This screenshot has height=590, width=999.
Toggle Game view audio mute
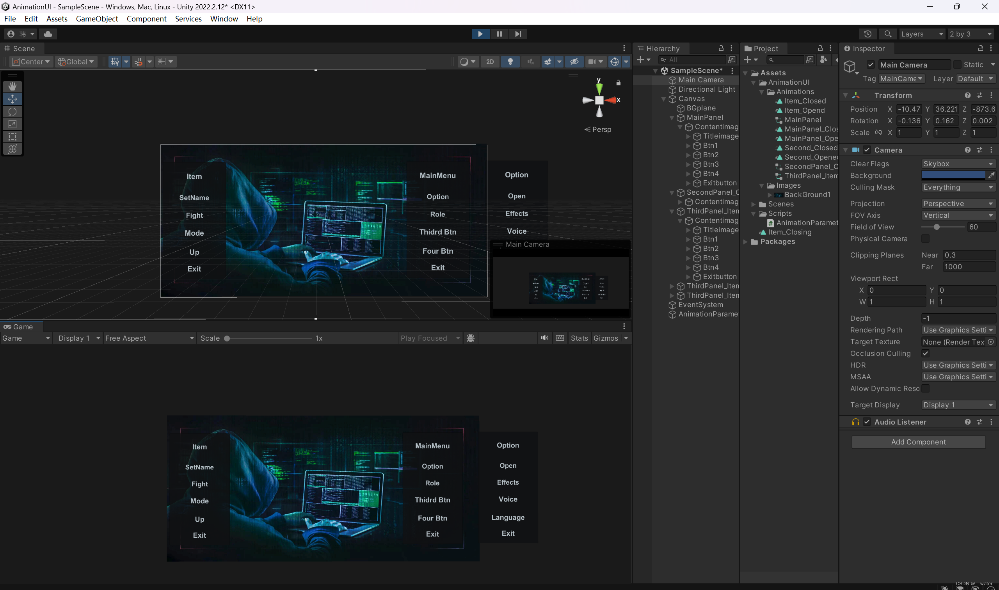tap(545, 338)
